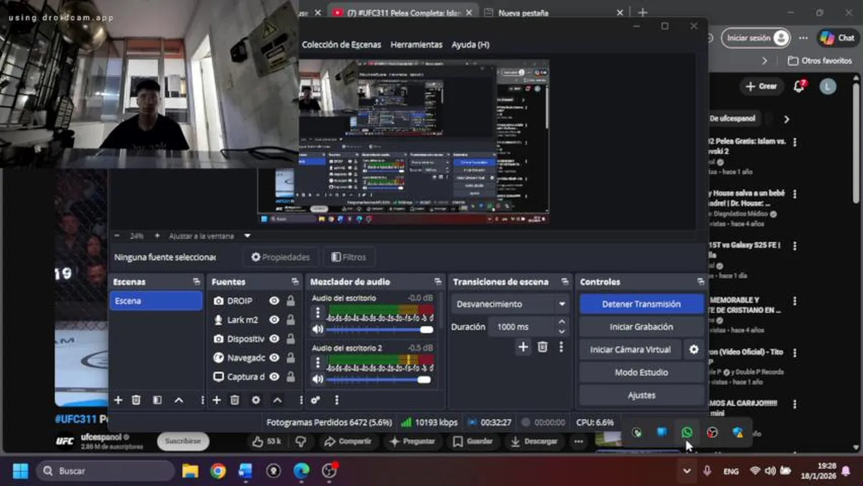Toggle visibility of the Captura source
The width and height of the screenshot is (863, 486).
tap(274, 377)
